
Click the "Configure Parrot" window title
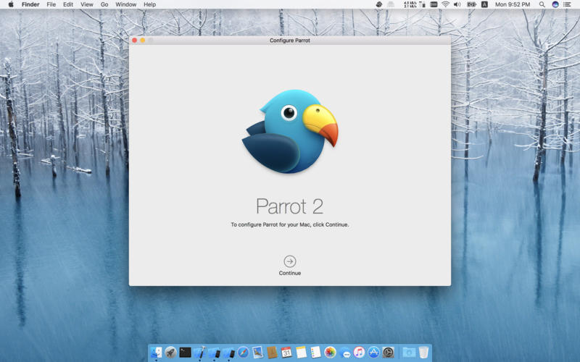(x=289, y=41)
